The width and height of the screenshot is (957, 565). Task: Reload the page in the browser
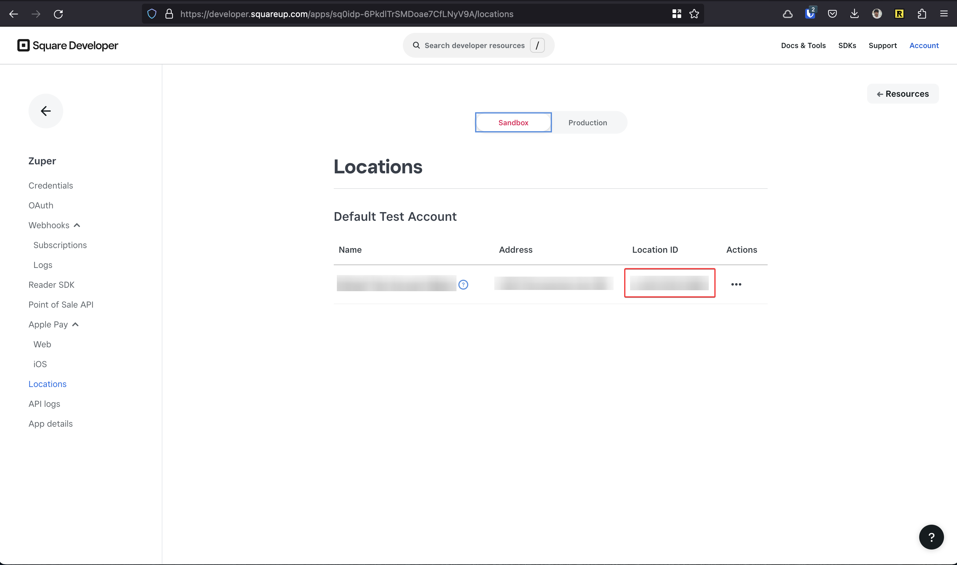(x=58, y=14)
